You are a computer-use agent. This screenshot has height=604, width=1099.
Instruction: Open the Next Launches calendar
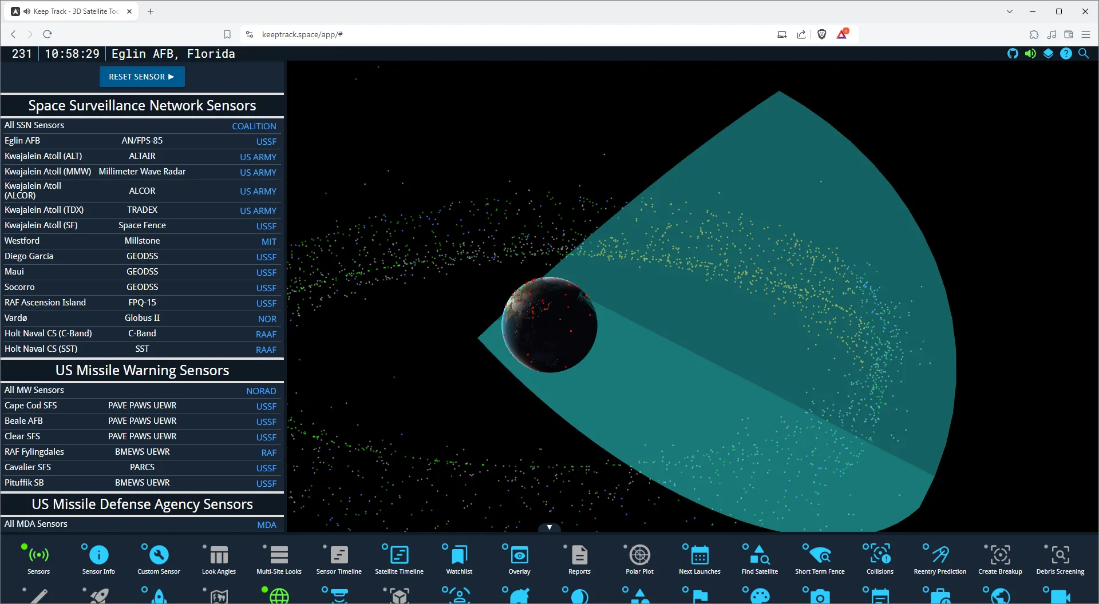[699, 559]
